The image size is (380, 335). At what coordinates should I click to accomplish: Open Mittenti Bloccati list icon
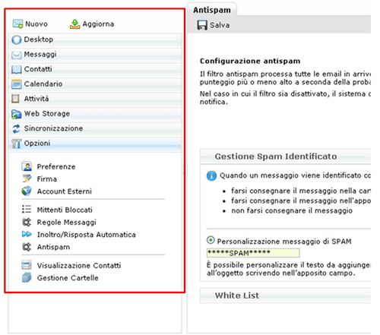(x=27, y=210)
